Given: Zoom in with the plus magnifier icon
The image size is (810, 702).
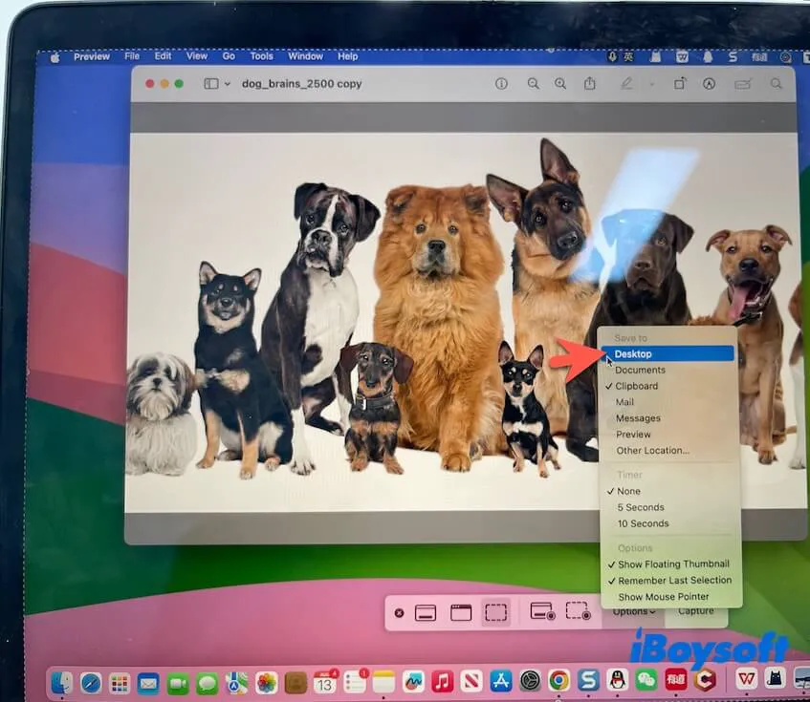Looking at the screenshot, I should pyautogui.click(x=560, y=83).
